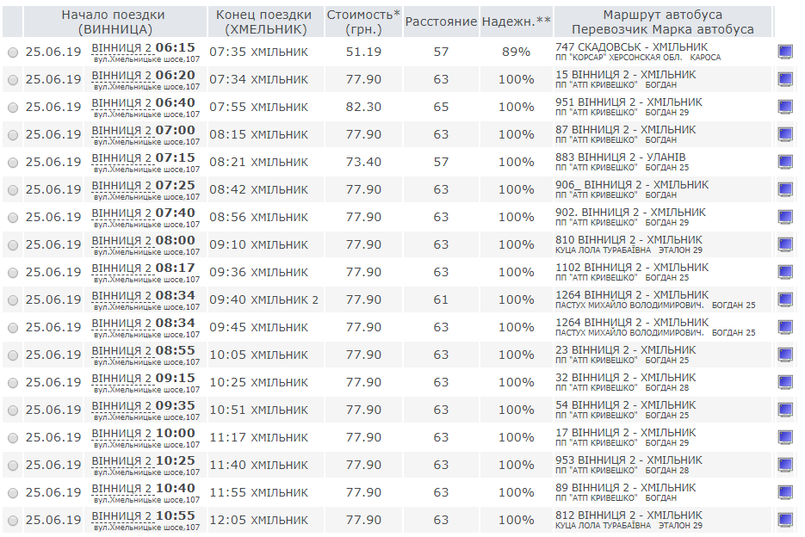
Task: Click the 89% reliability value
Action: tap(516, 52)
